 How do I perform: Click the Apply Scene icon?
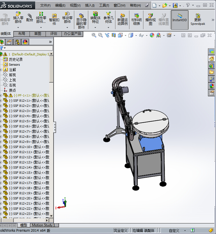pyautogui.click(x=159, y=35)
